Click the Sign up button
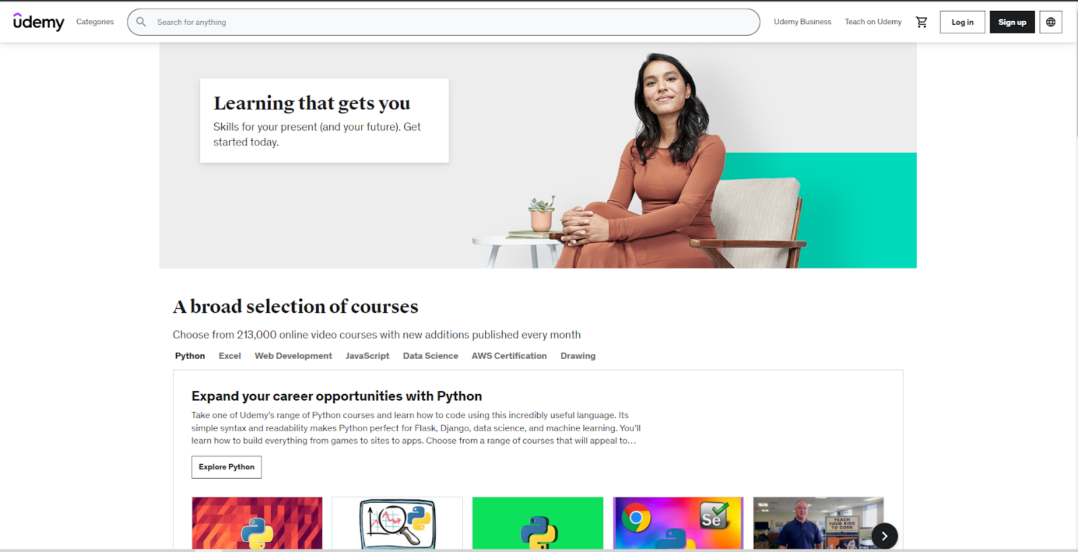The width and height of the screenshot is (1078, 552). pos(1012,22)
